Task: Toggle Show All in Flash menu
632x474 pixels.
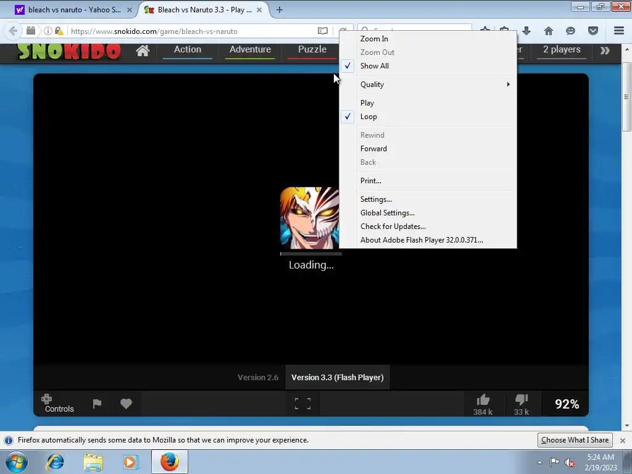Action: click(x=428, y=65)
